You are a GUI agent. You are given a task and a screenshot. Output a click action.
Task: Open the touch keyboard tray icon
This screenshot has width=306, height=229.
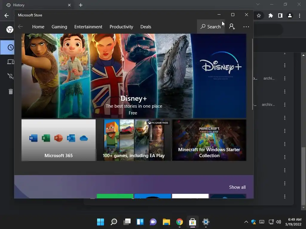(262, 222)
